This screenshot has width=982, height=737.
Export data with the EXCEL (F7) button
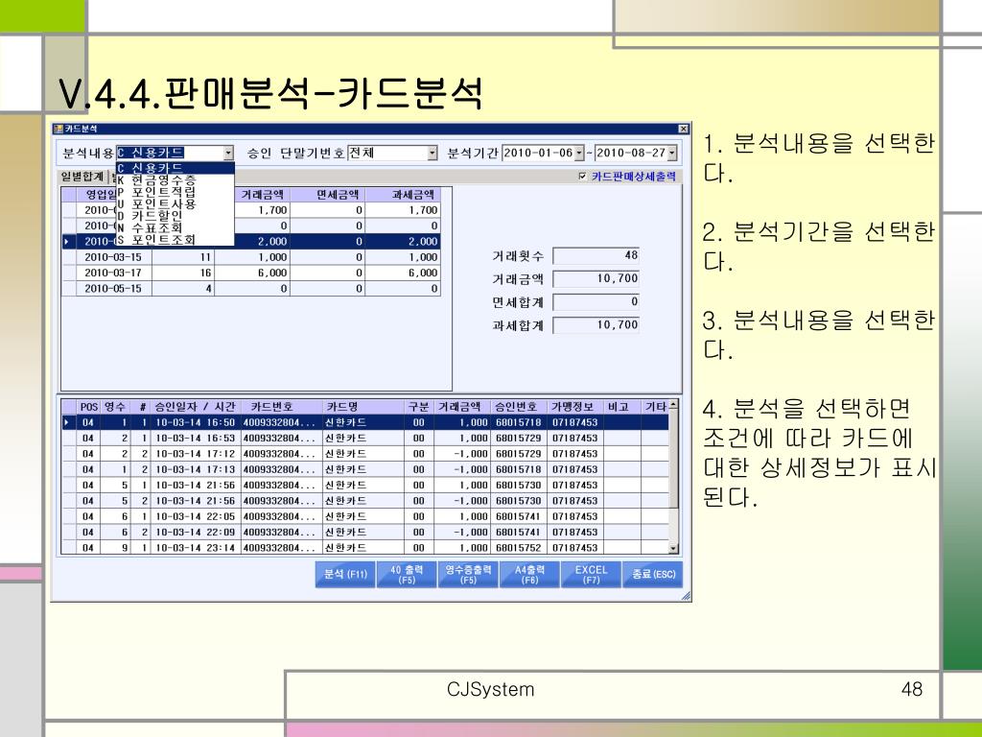(591, 574)
